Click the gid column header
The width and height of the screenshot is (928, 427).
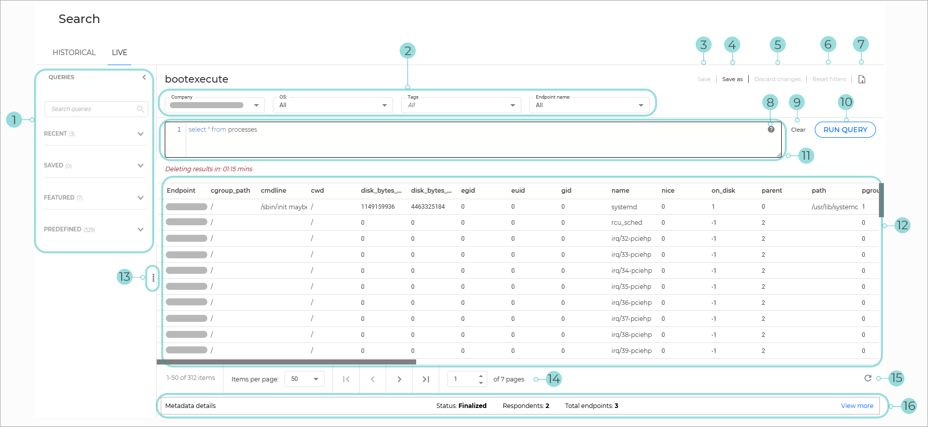[566, 191]
